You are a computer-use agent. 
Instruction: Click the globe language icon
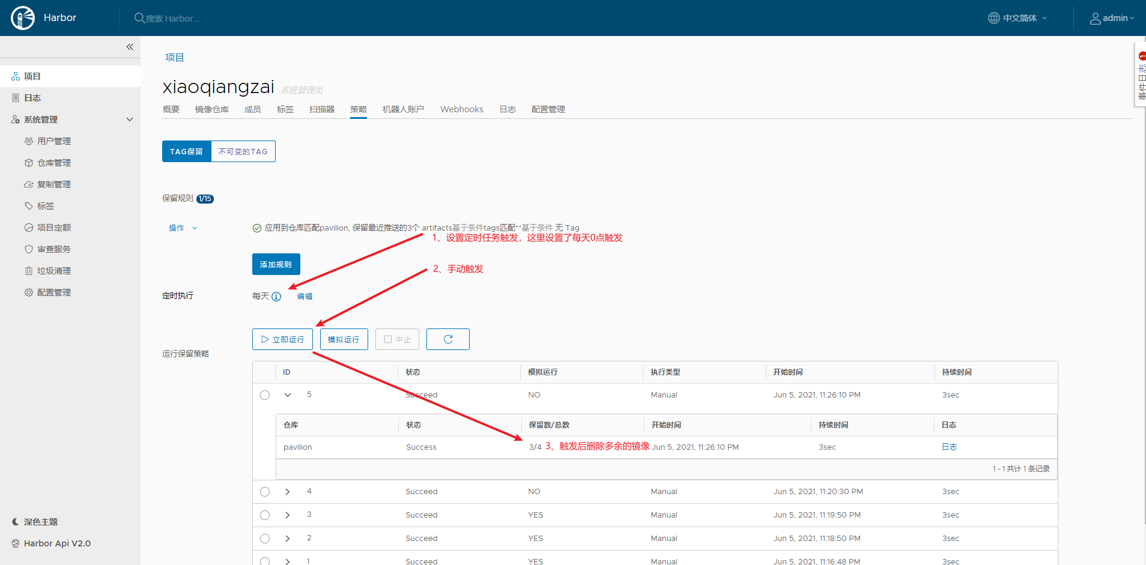[x=994, y=18]
